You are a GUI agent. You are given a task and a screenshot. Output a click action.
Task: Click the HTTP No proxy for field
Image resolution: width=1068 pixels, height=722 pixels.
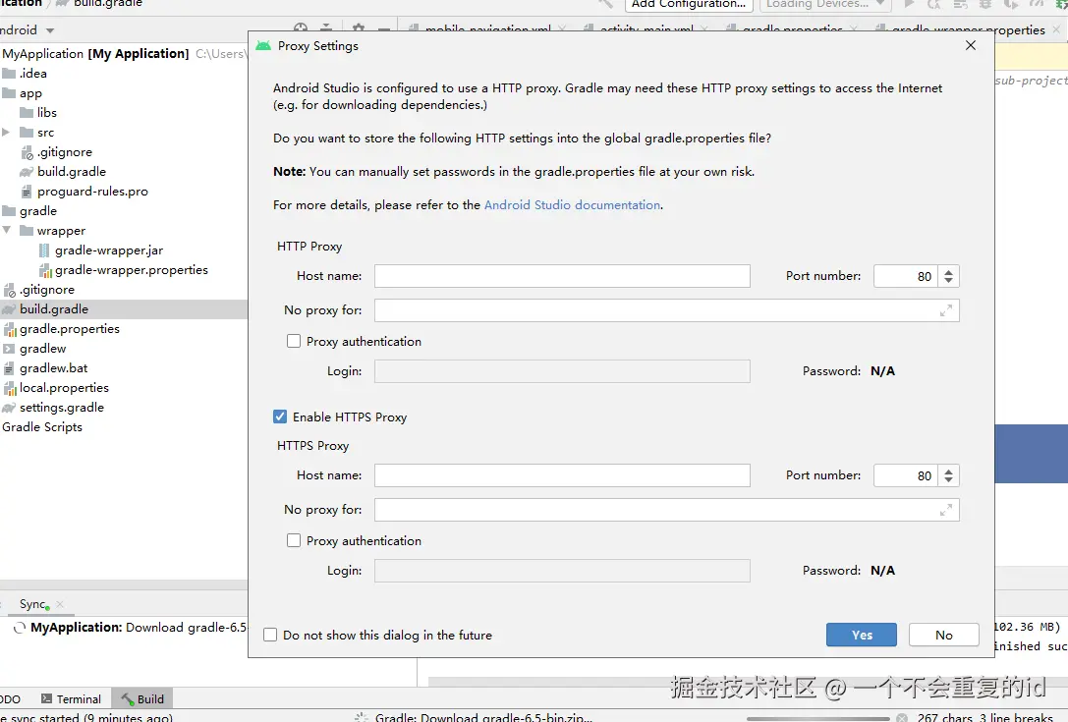click(667, 310)
